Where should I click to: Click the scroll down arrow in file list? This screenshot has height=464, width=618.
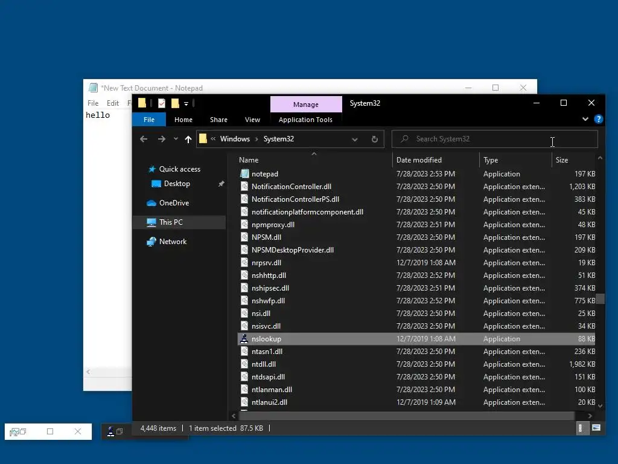tap(600, 405)
